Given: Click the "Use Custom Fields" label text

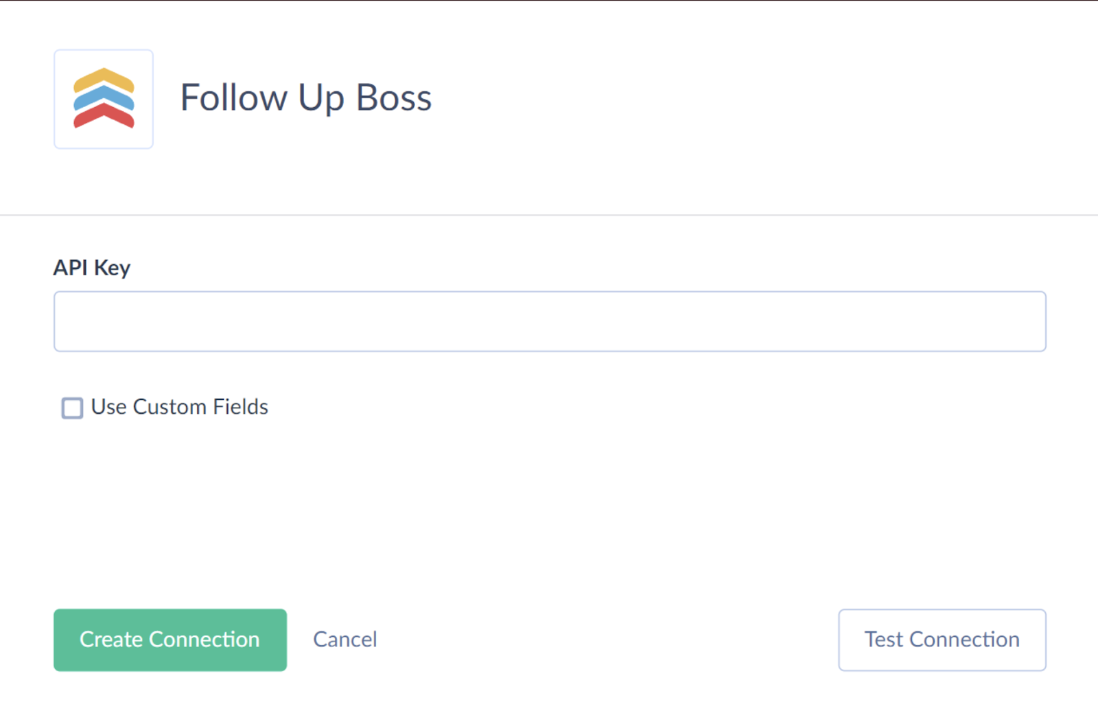Looking at the screenshot, I should (179, 407).
